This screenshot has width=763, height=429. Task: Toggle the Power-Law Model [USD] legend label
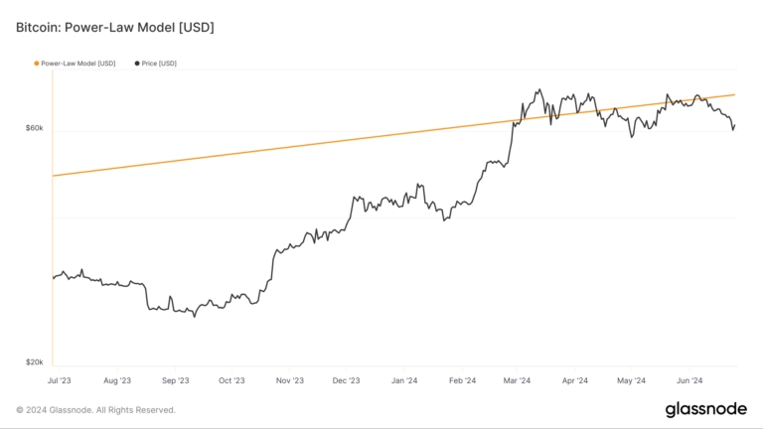[x=77, y=64]
